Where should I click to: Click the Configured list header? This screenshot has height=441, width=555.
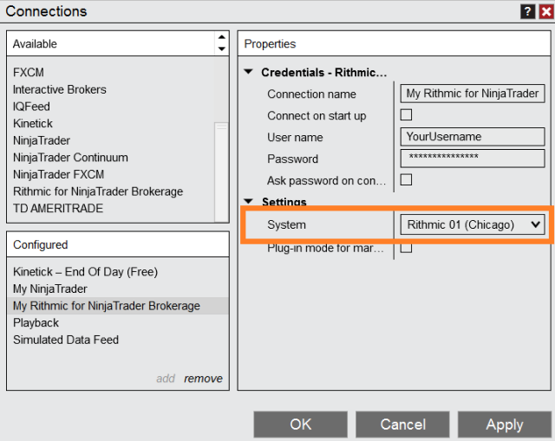[118, 244]
